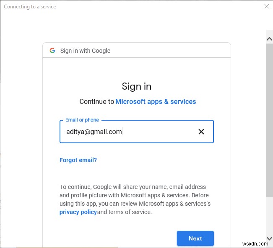Click the Connecting to a service title
Viewport: 273px width, 248px height.
[30, 7]
